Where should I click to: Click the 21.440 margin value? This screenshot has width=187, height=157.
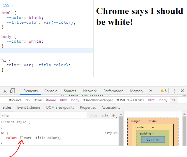coord(153,121)
